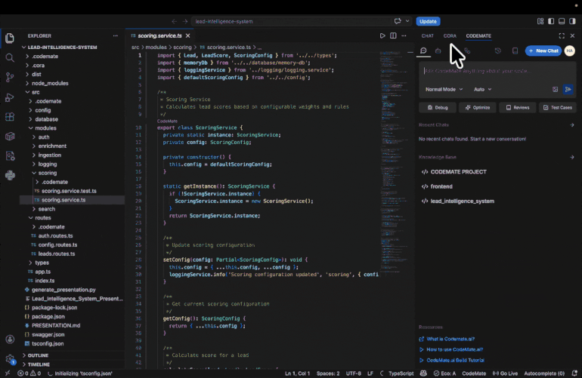Click the scoring breadcrumb item
This screenshot has height=378, width=582.
point(182,48)
